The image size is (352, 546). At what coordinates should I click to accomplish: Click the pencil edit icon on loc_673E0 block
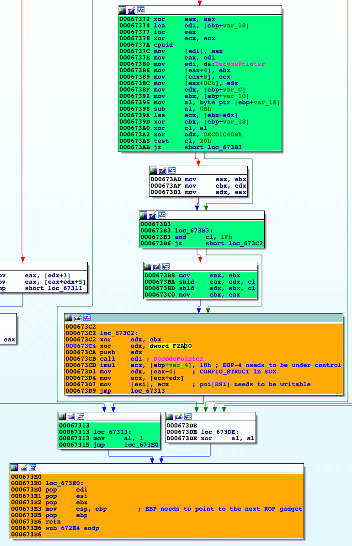tap(24, 468)
